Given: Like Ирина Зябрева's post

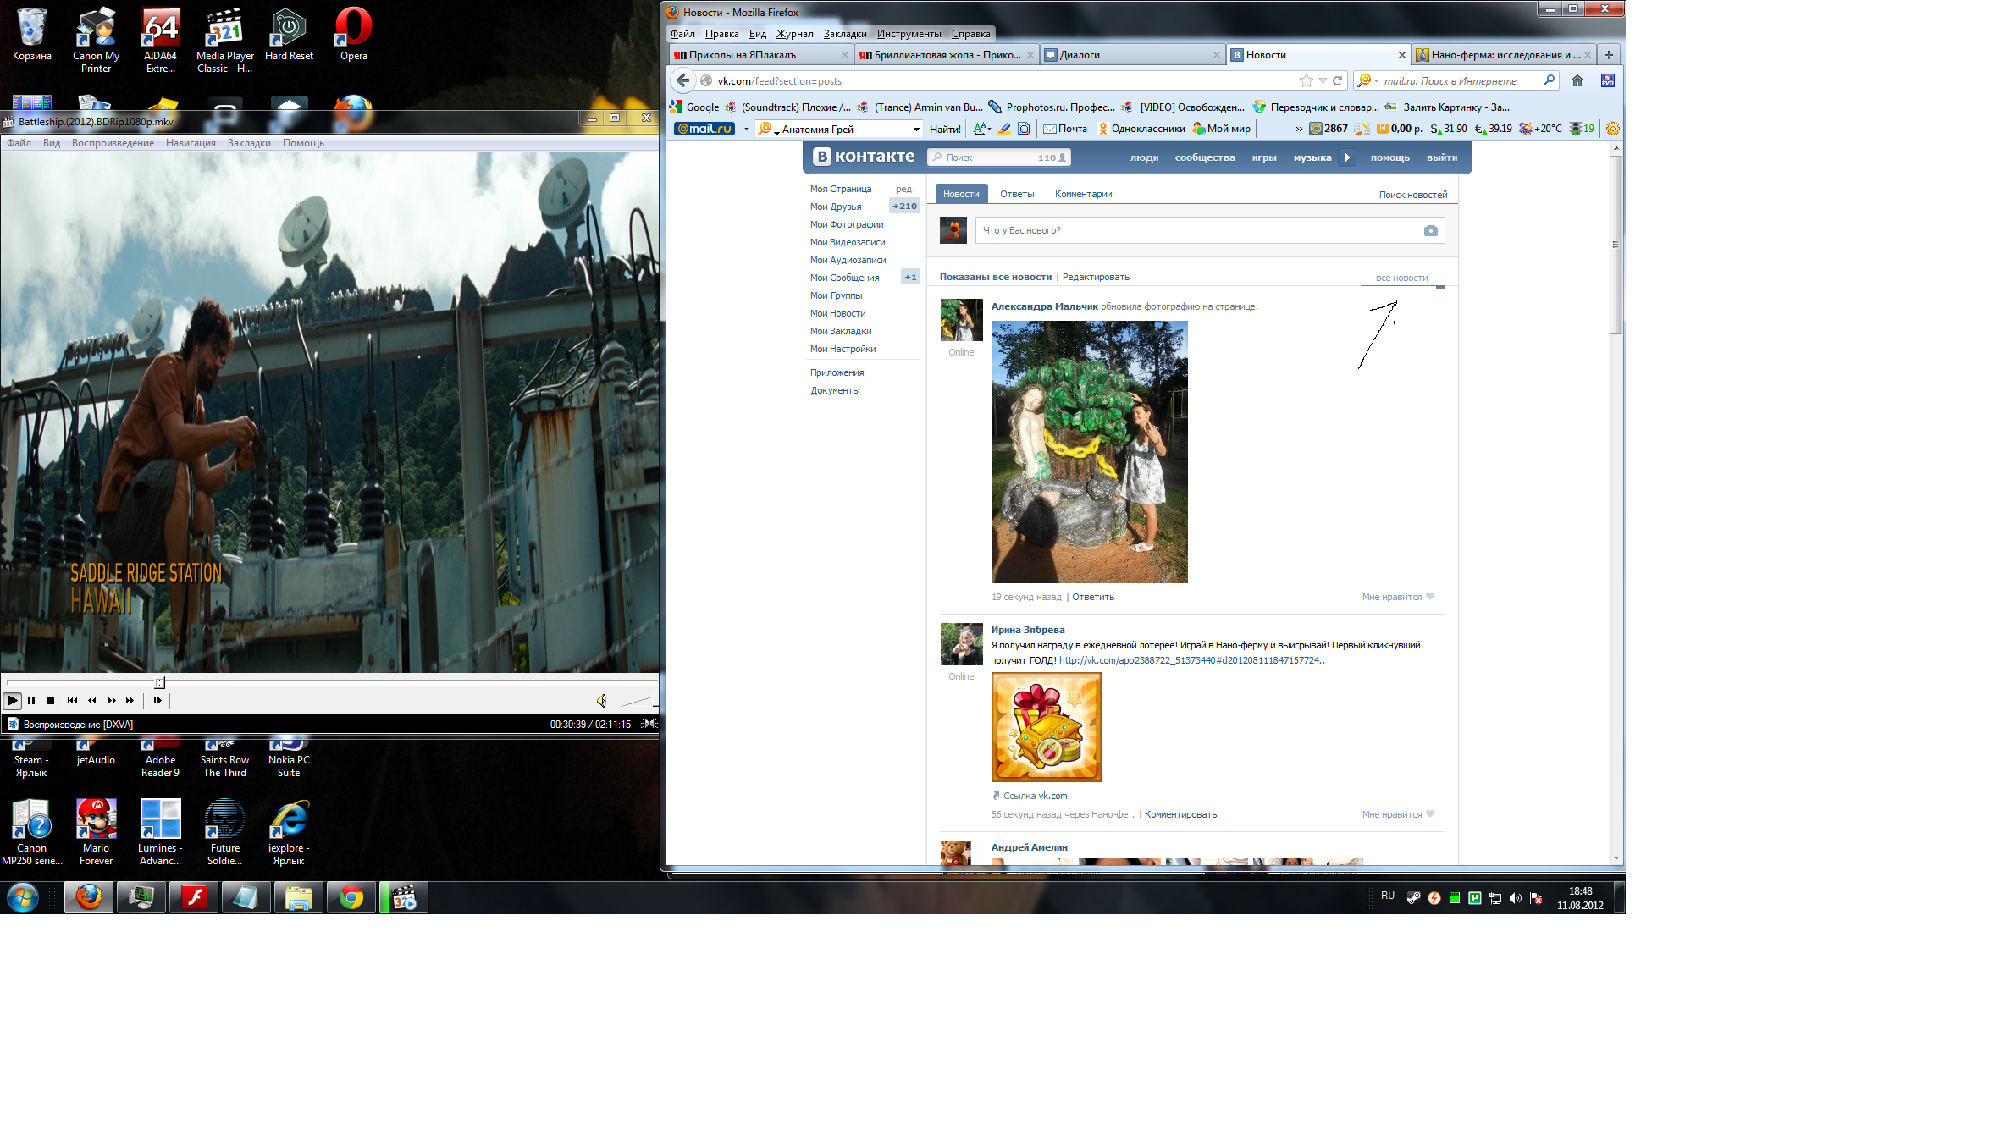Looking at the screenshot, I should point(1398,814).
